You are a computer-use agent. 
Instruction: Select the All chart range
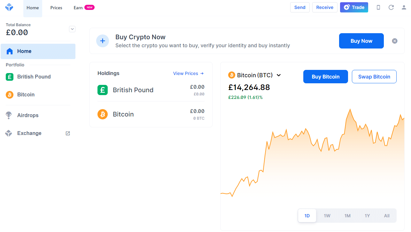(x=387, y=216)
